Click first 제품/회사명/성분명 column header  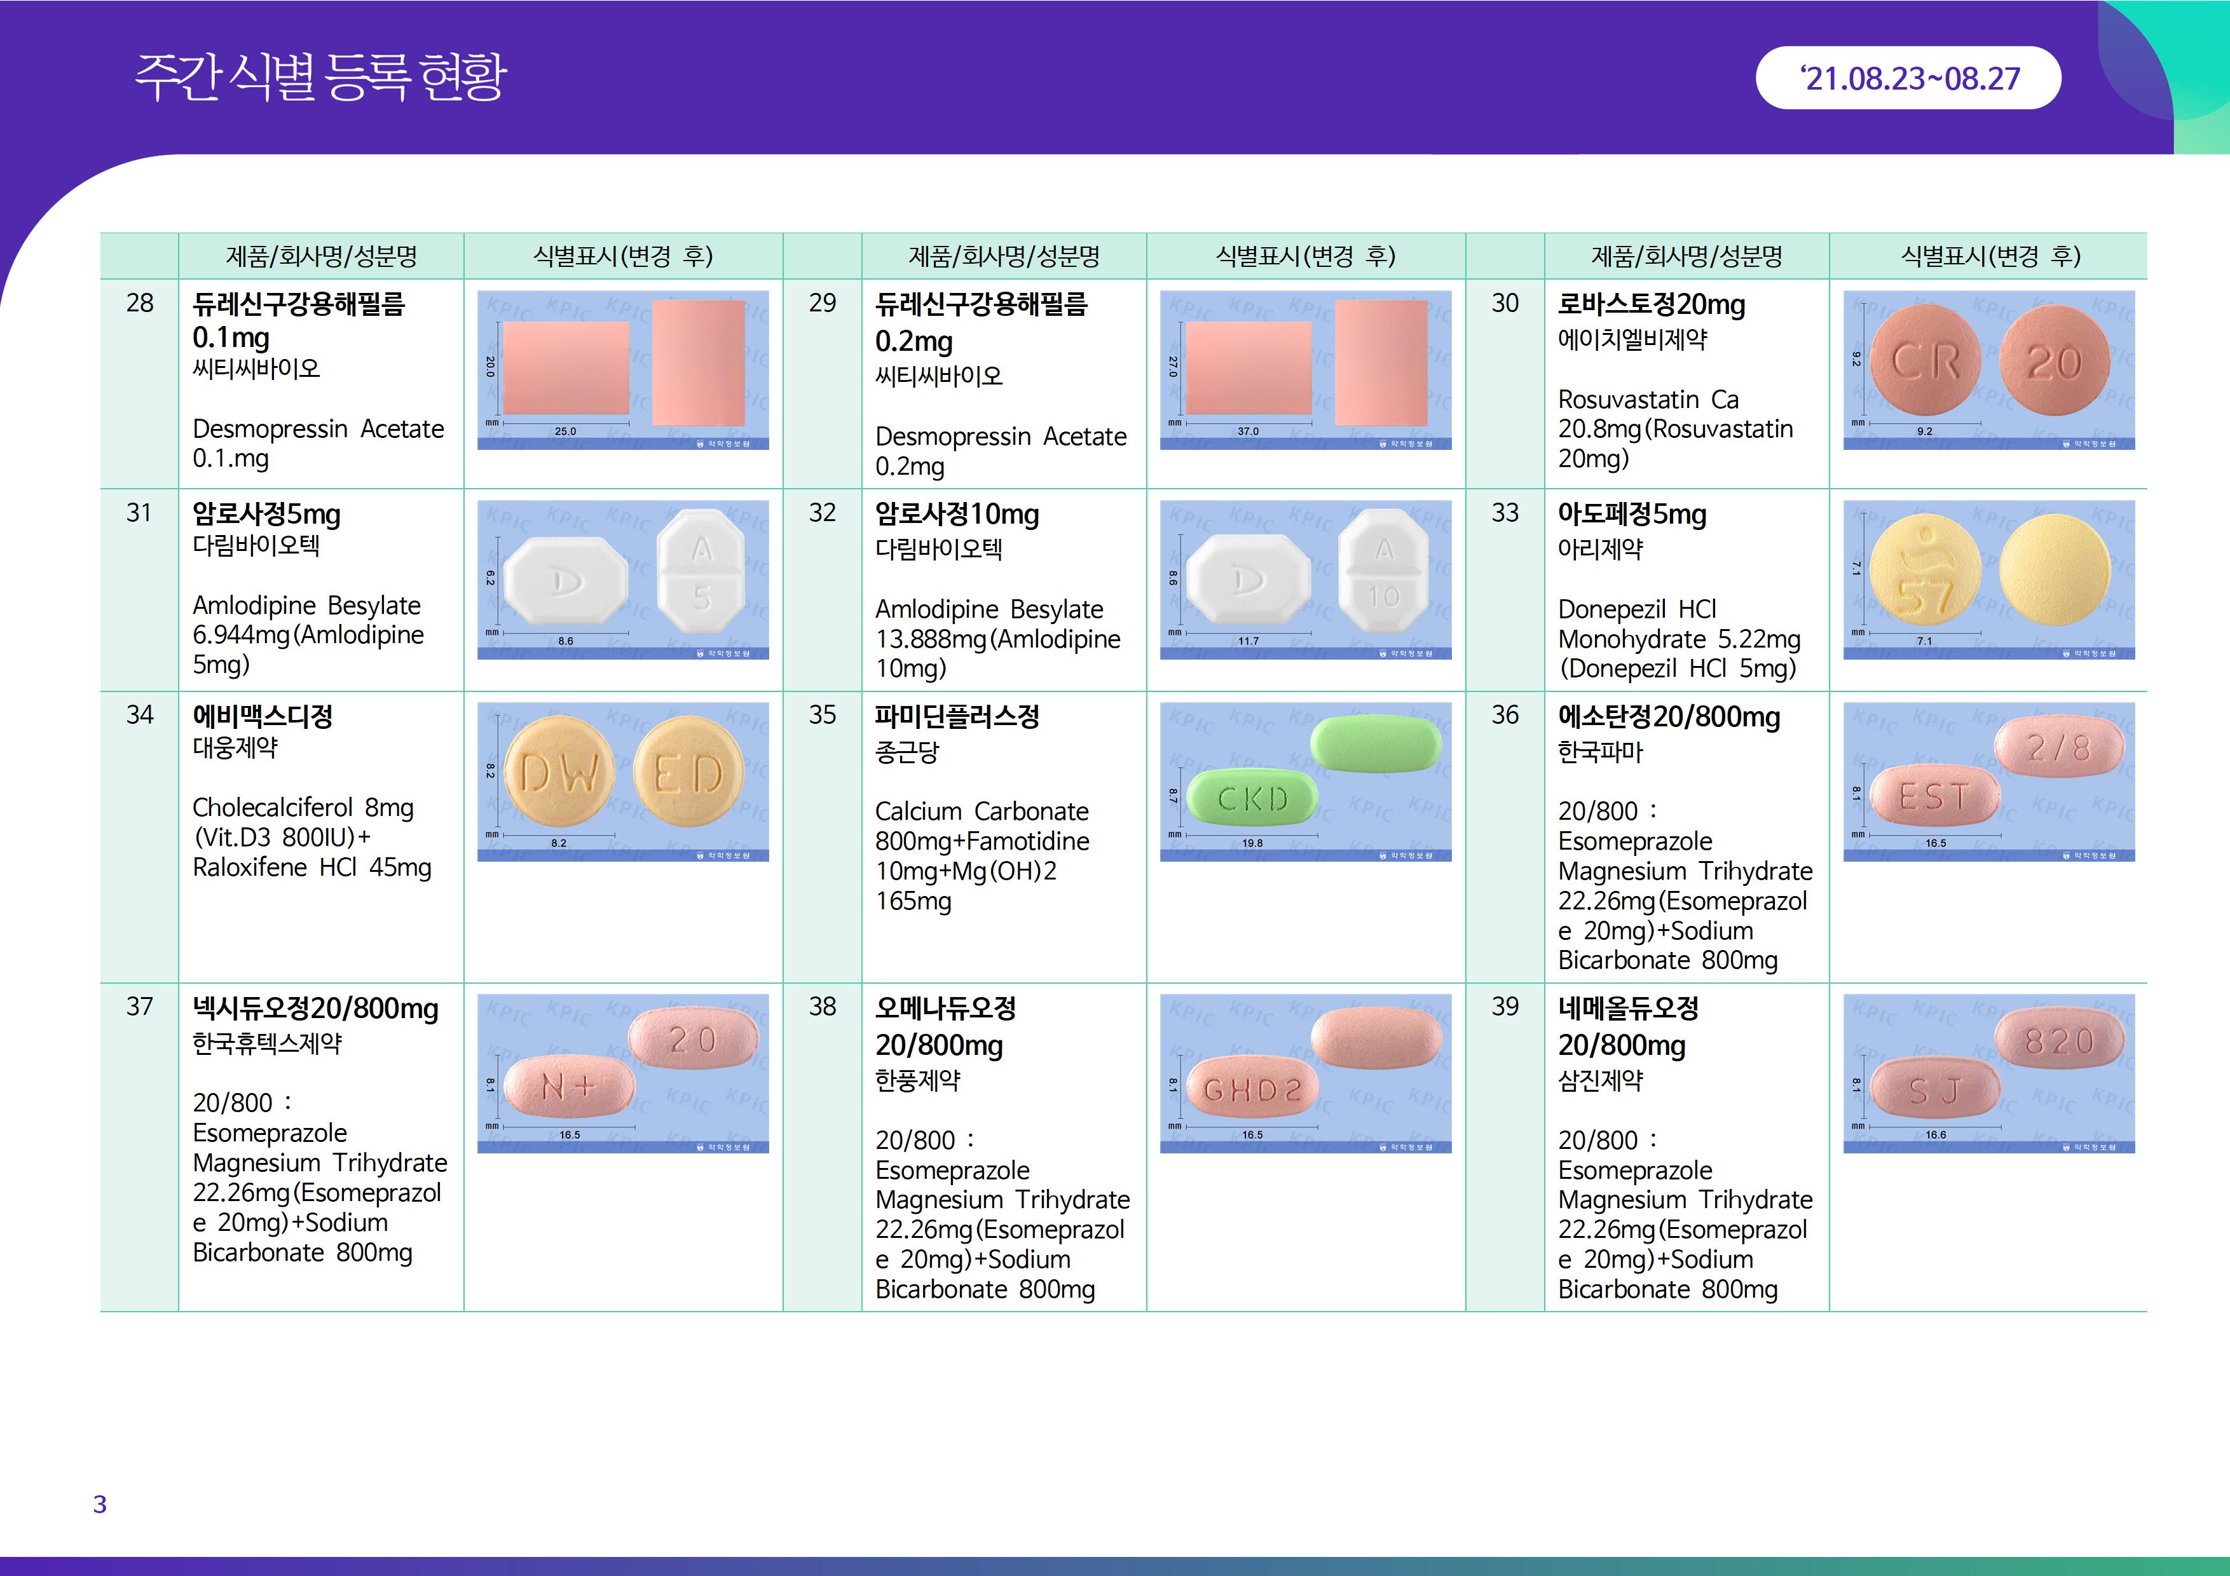coord(320,256)
